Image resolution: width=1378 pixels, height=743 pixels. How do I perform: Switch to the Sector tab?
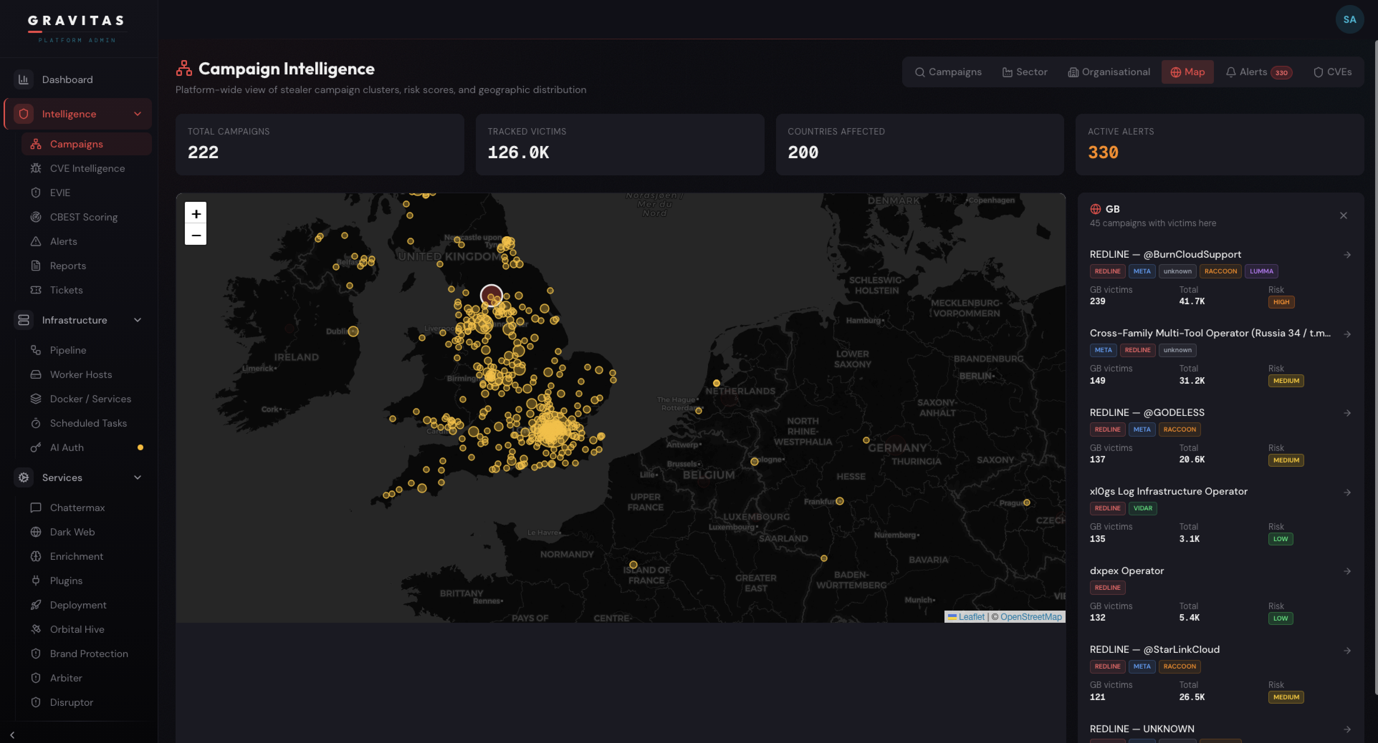tap(1024, 72)
